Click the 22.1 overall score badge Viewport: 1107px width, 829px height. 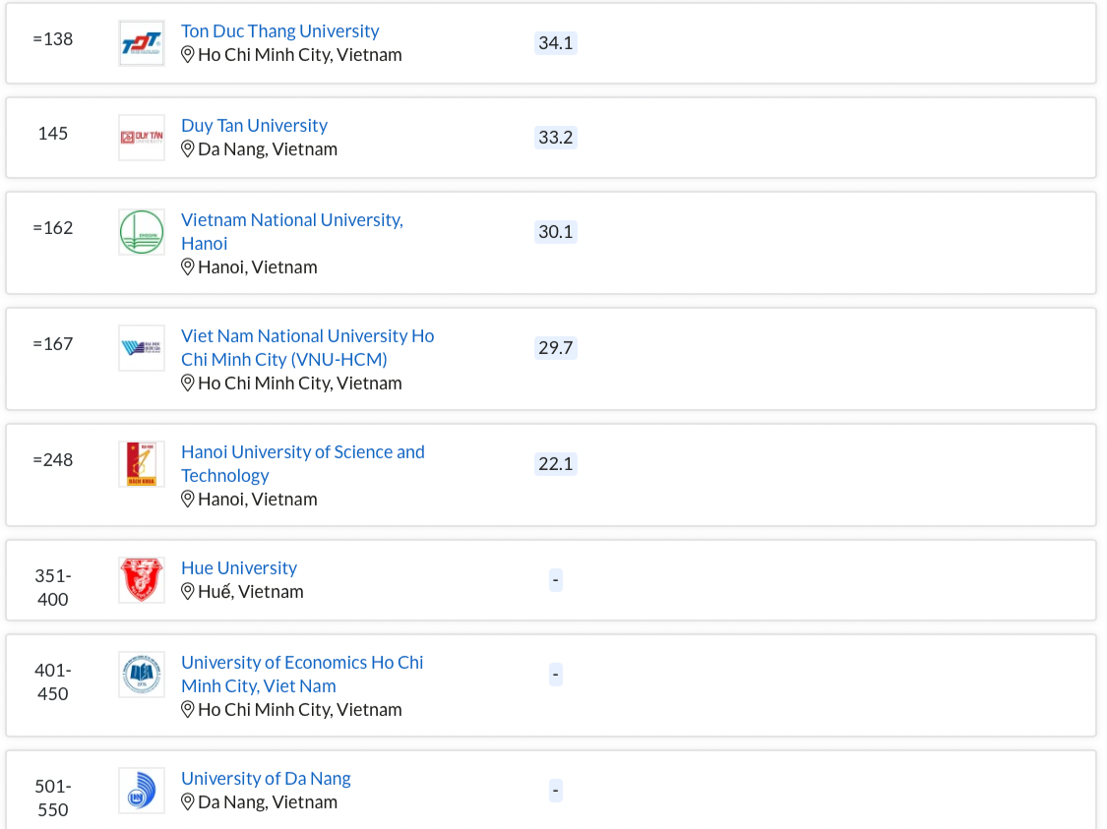coord(555,464)
